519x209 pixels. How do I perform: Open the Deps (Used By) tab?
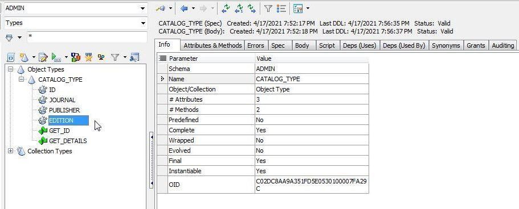click(x=404, y=45)
